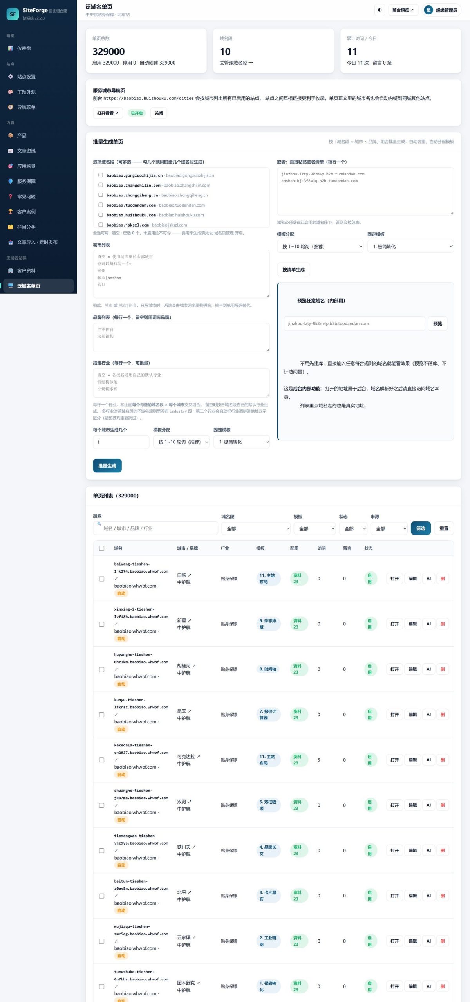Check the baobiao.zhangshilin.com domain checkbox
The height and width of the screenshot is (1002, 470).
point(101,185)
